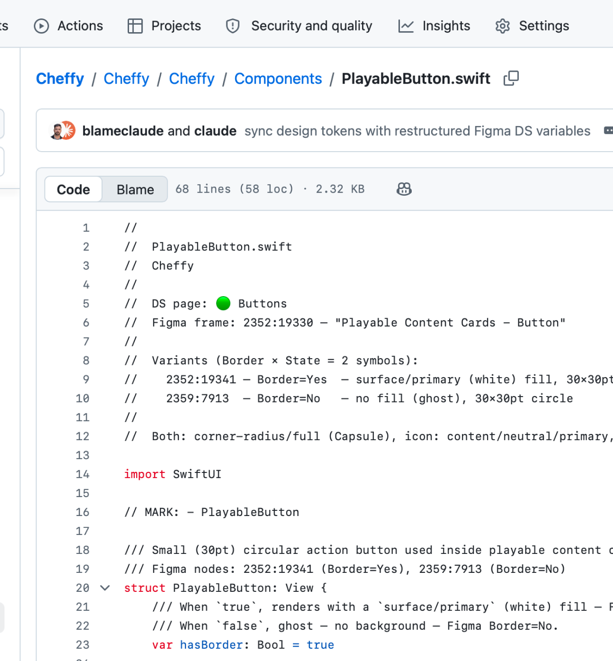This screenshot has height=661, width=613.
Task: Select the Code view tab
Action: pyautogui.click(x=74, y=189)
